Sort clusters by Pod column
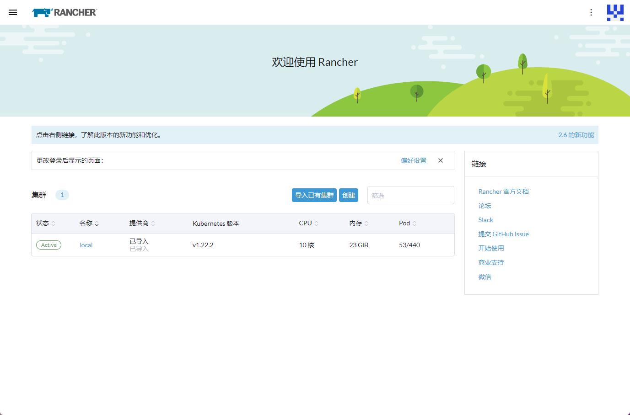The width and height of the screenshot is (630, 415). (408, 223)
